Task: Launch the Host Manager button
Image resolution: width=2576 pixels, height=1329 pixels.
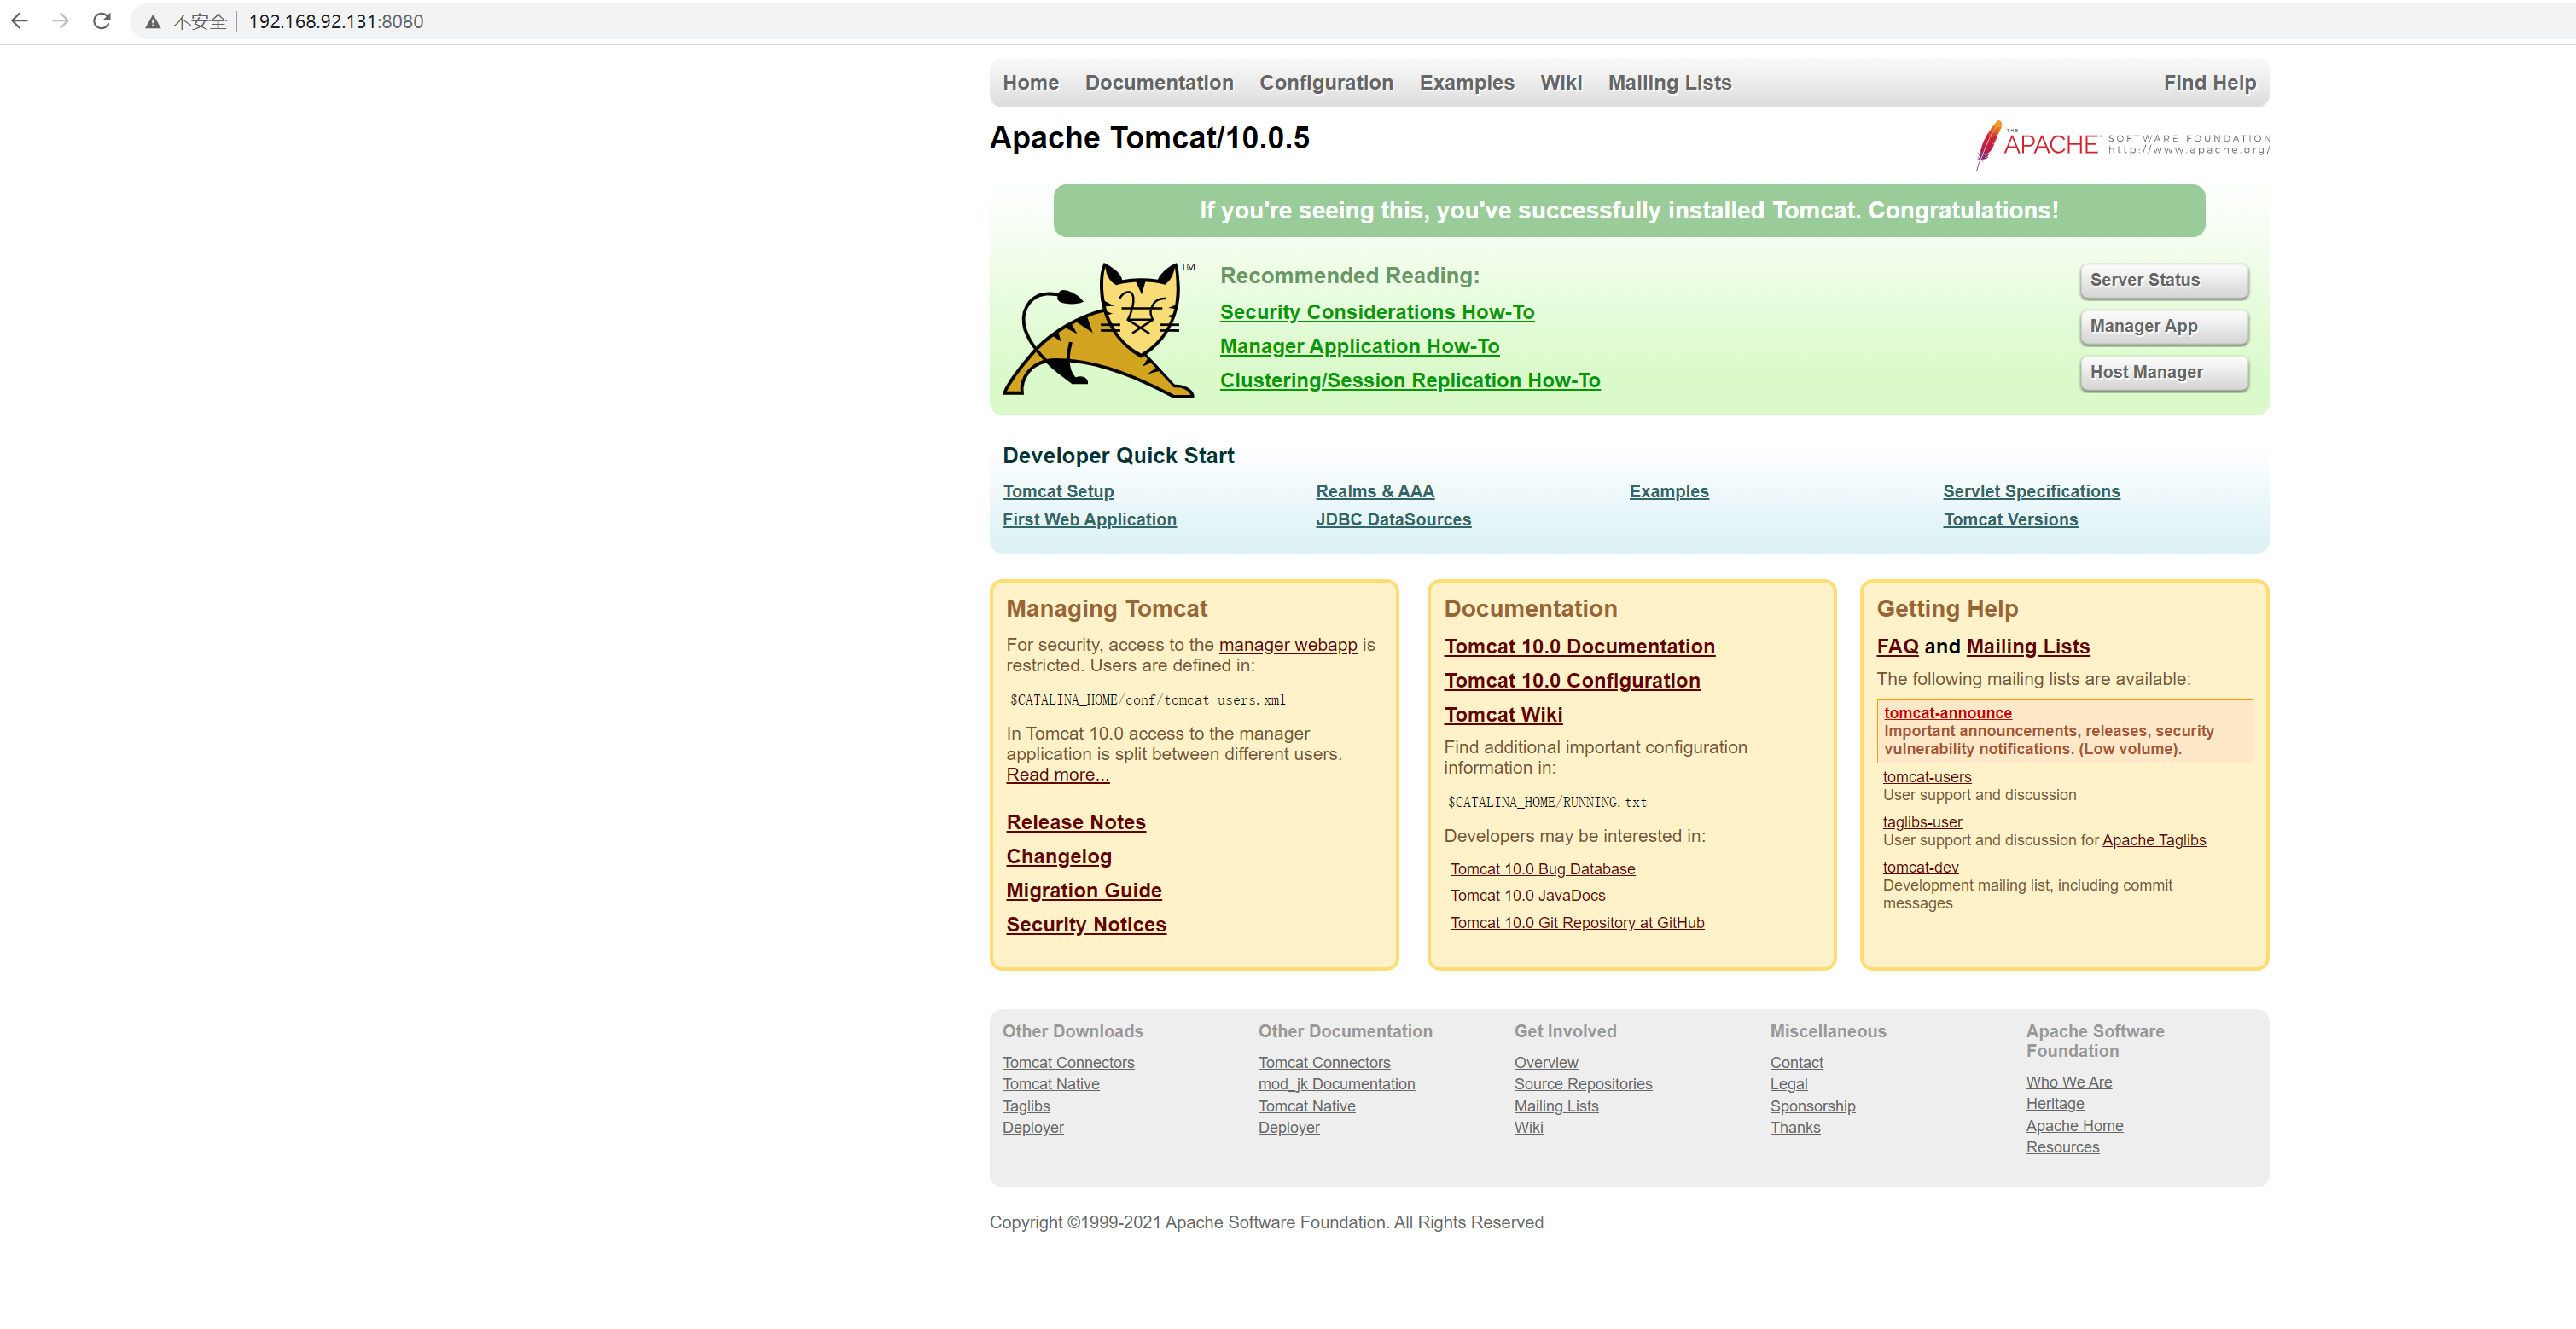Action: click(x=2164, y=373)
